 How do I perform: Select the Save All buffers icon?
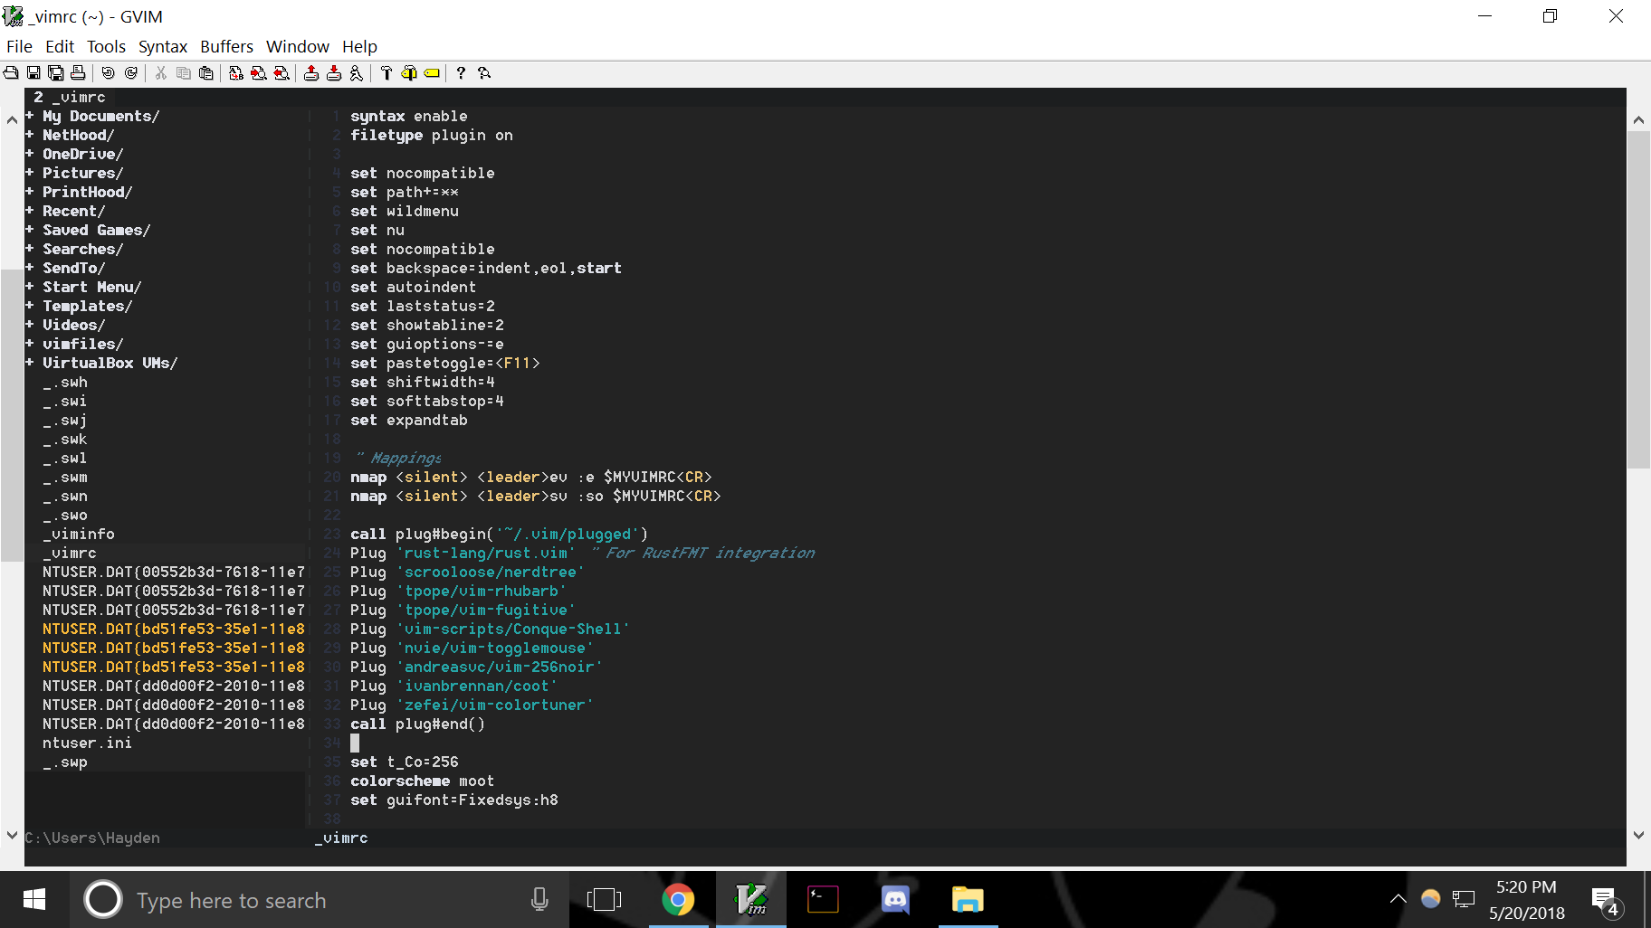click(x=56, y=73)
